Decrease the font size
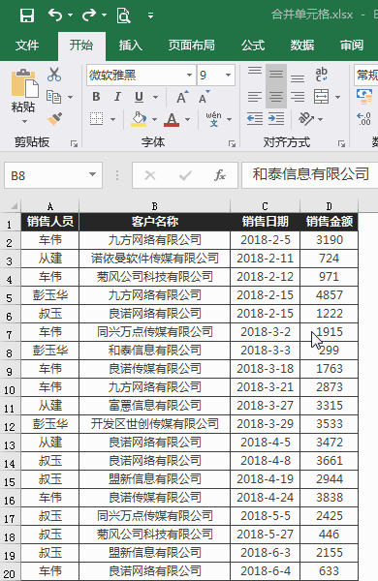Screen dimensions: 378x581 [205, 97]
